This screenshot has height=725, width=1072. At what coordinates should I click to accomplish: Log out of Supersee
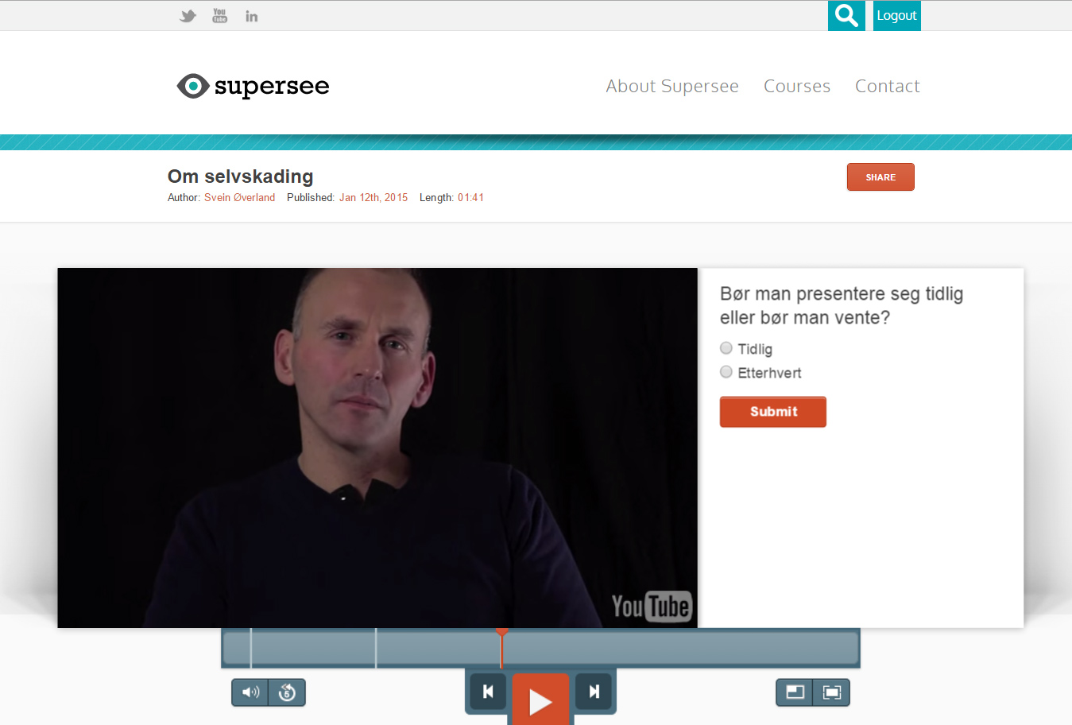point(897,15)
